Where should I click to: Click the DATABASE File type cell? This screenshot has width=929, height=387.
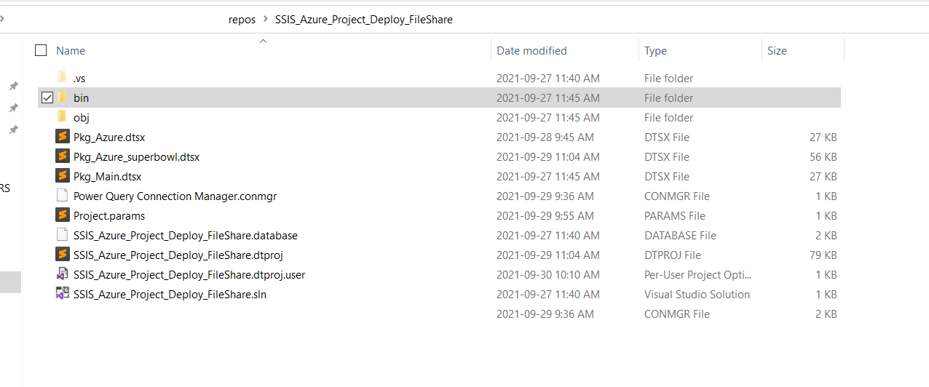pyautogui.click(x=680, y=235)
